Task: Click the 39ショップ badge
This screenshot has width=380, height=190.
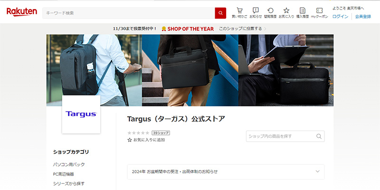Action: point(161,133)
